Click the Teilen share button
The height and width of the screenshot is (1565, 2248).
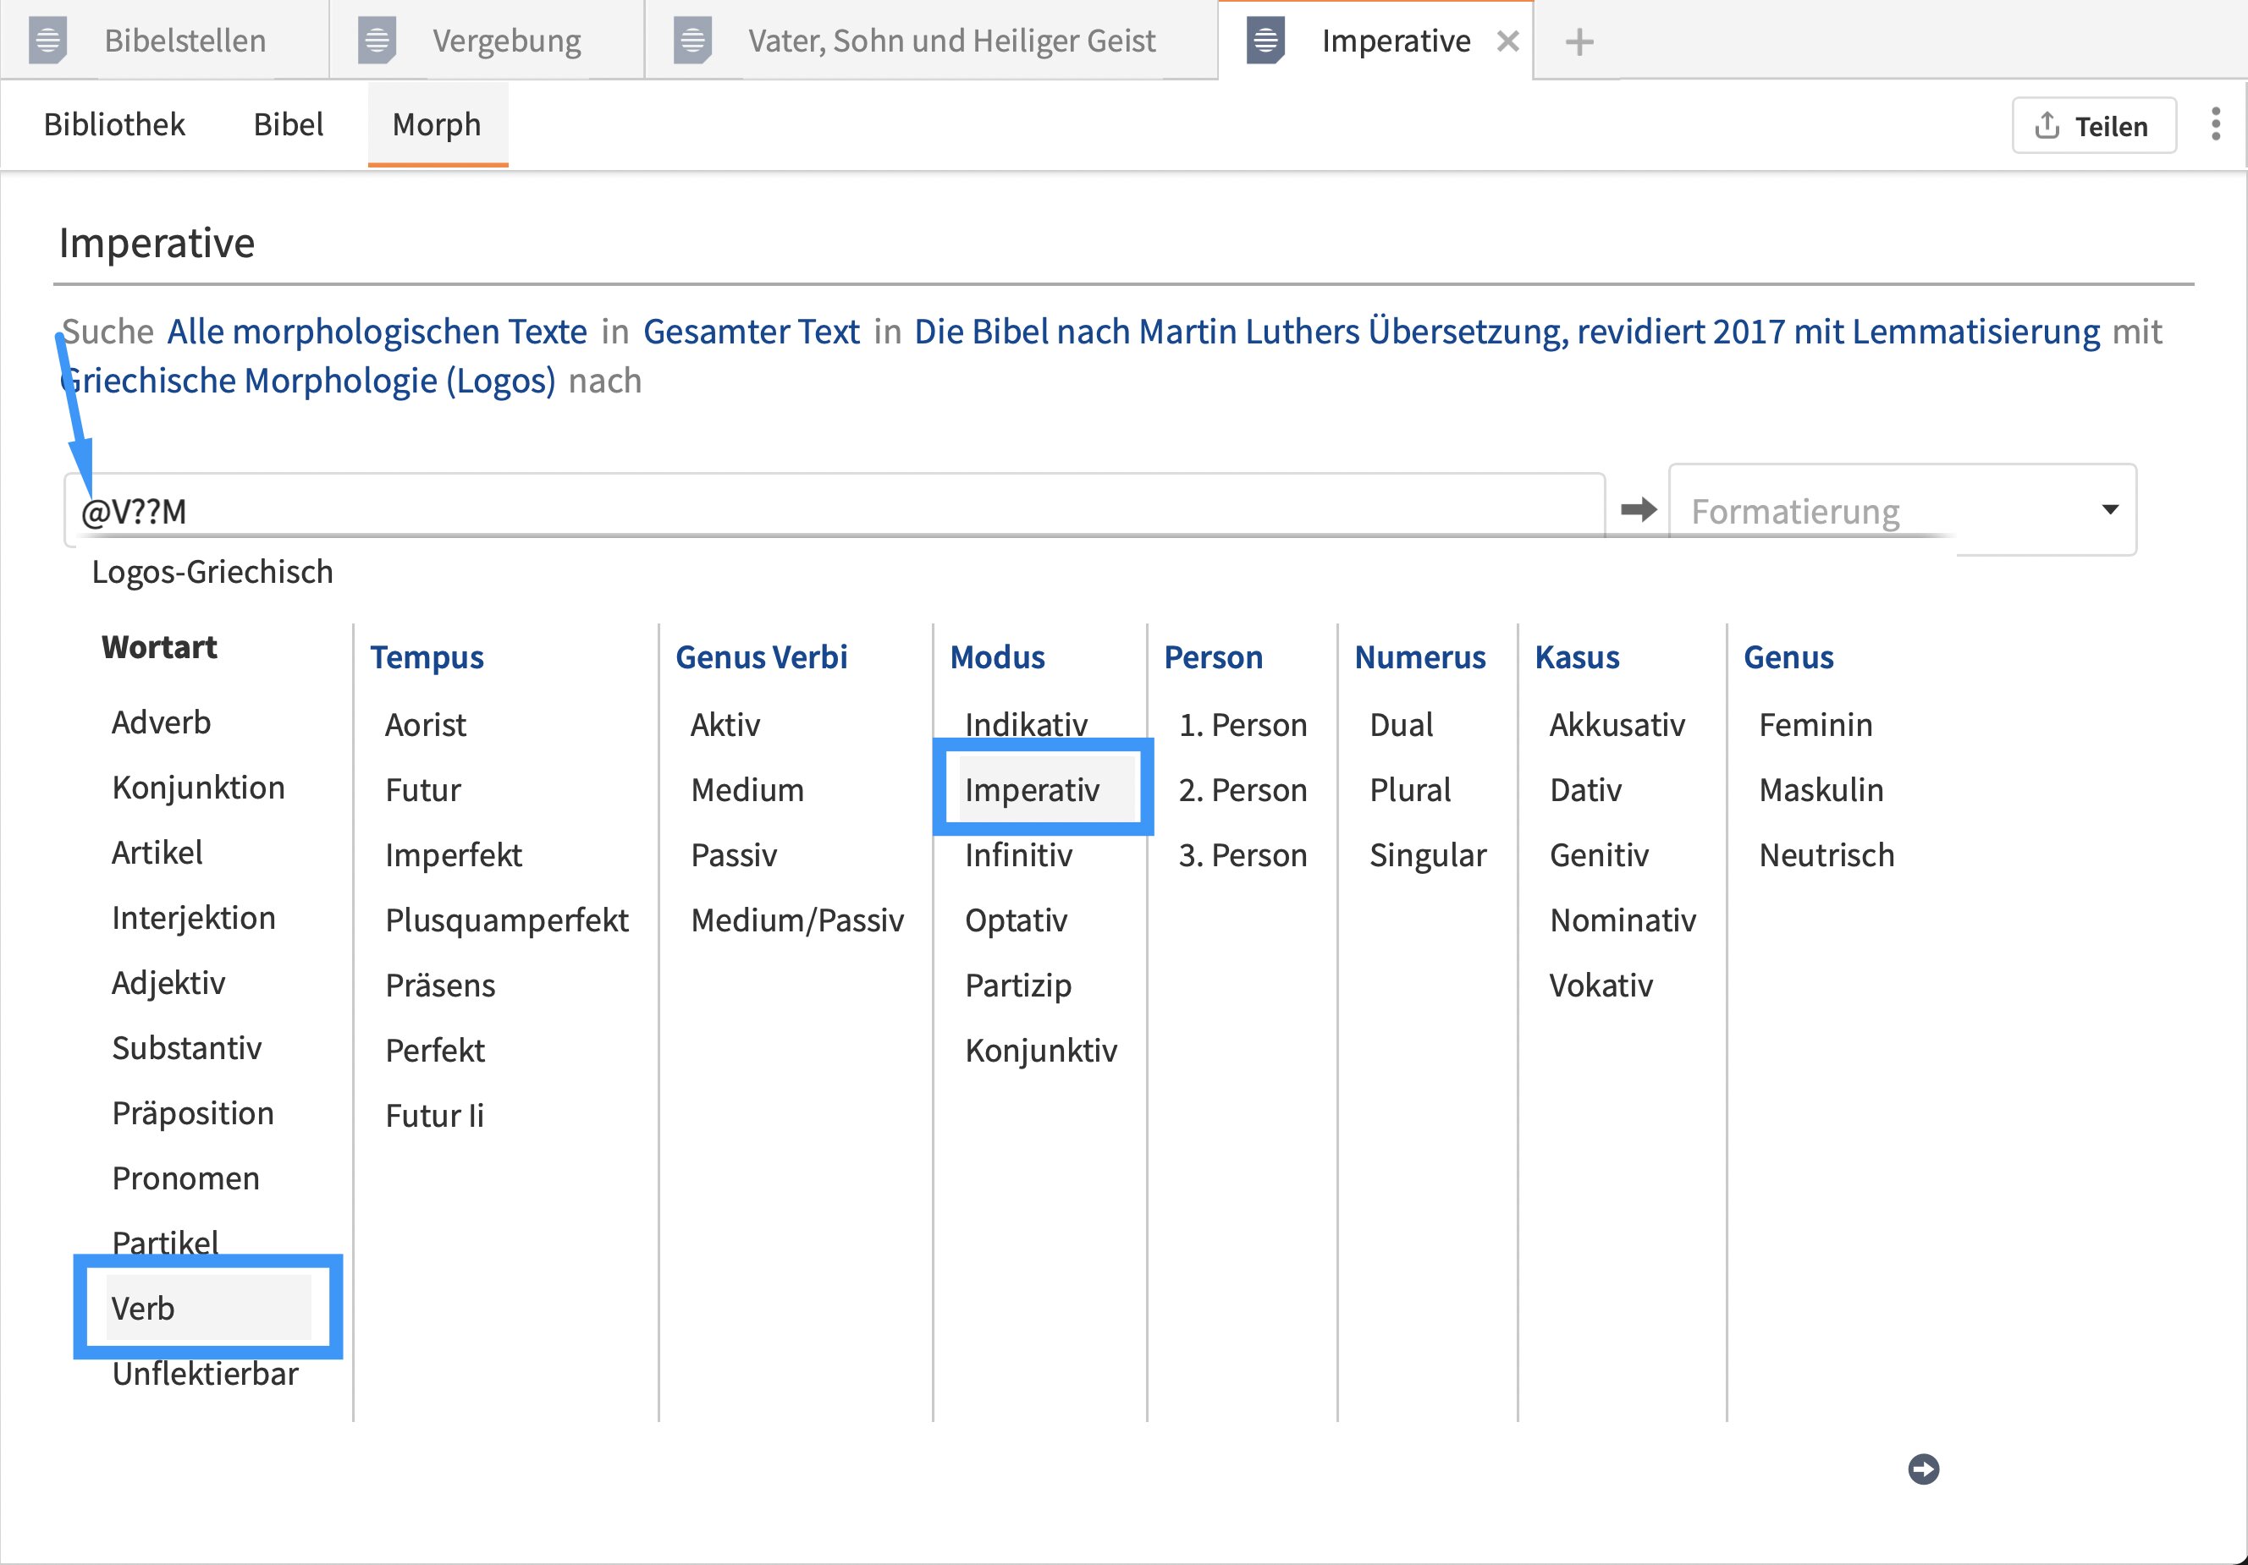(x=2093, y=125)
